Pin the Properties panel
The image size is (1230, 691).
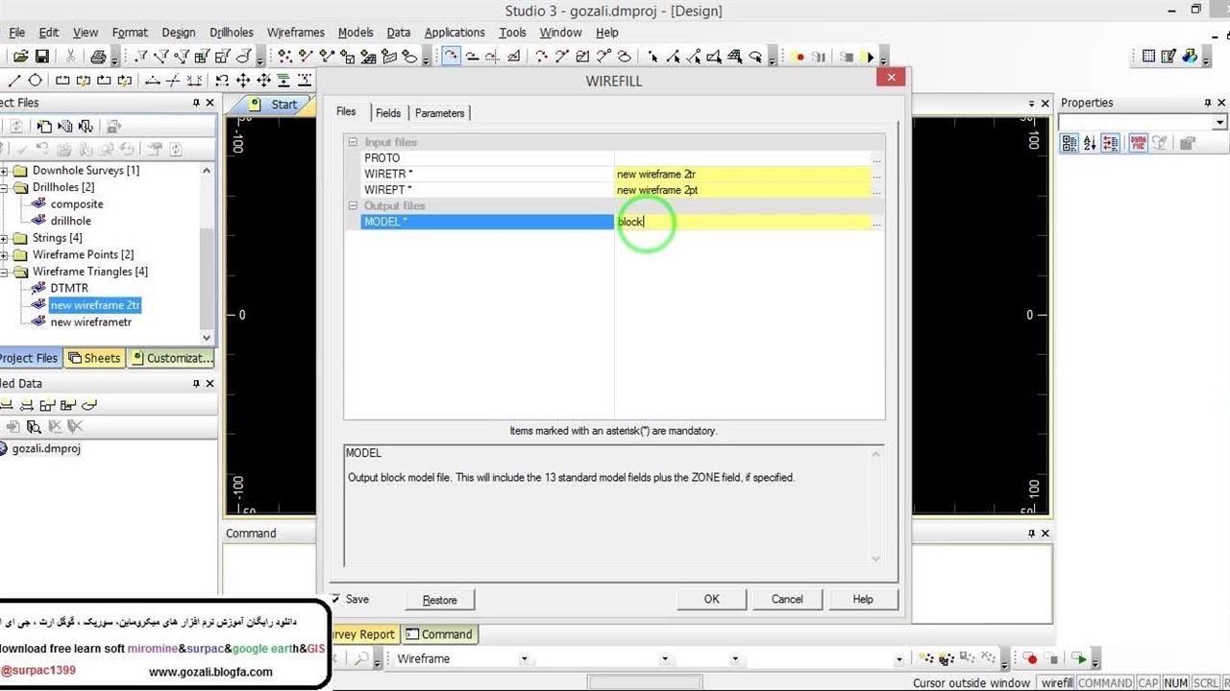(1208, 103)
